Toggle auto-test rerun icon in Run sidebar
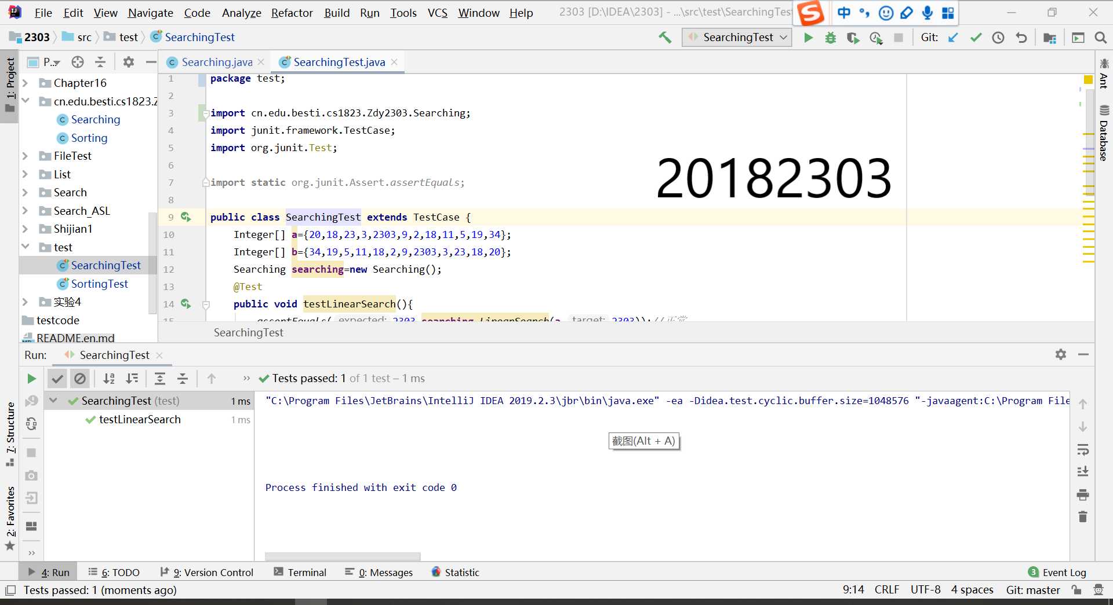Viewport: 1113px width, 605px height. [x=31, y=424]
